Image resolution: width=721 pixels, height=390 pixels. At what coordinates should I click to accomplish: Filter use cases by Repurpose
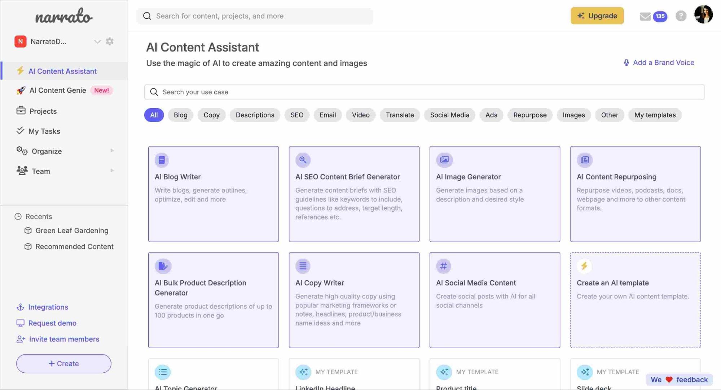[530, 115]
